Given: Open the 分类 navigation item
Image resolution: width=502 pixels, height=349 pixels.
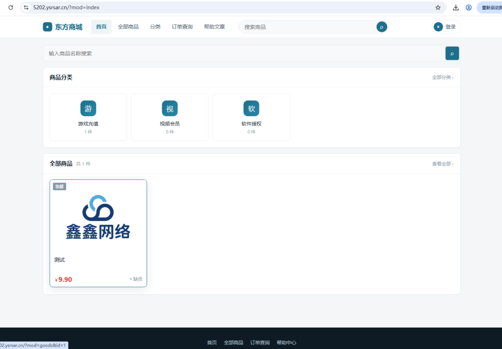Looking at the screenshot, I should tap(155, 27).
